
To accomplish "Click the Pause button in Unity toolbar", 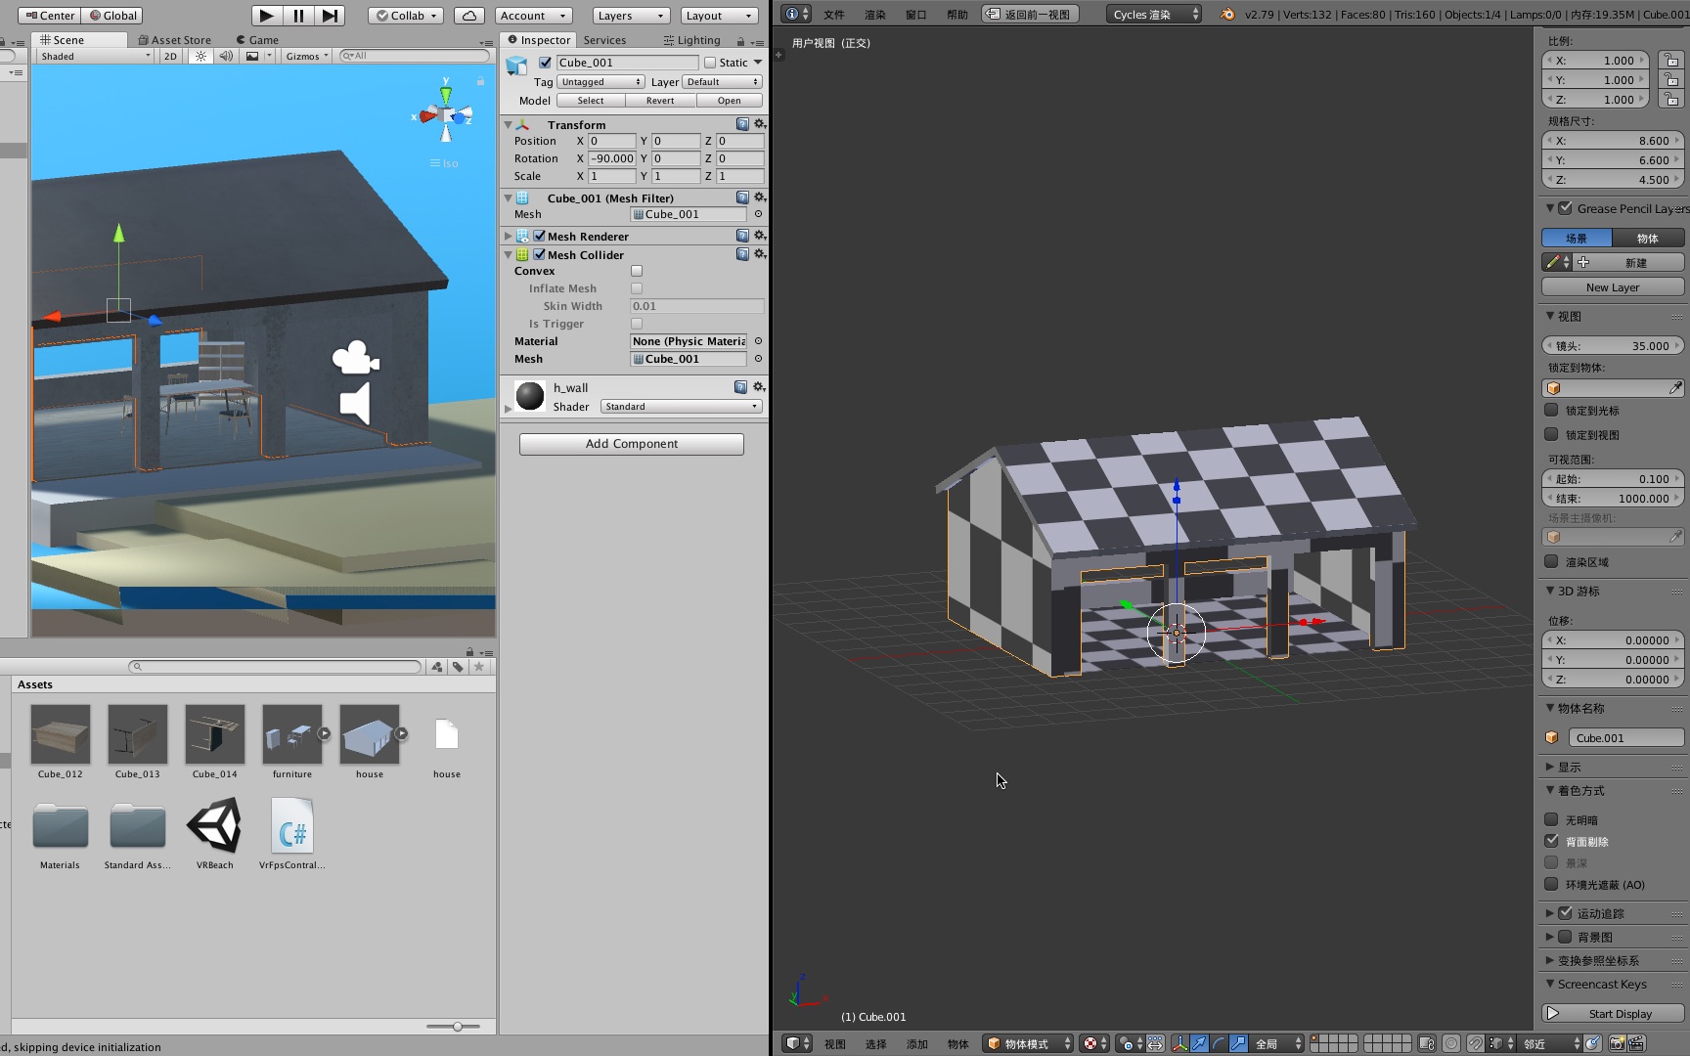I will pyautogui.click(x=297, y=16).
